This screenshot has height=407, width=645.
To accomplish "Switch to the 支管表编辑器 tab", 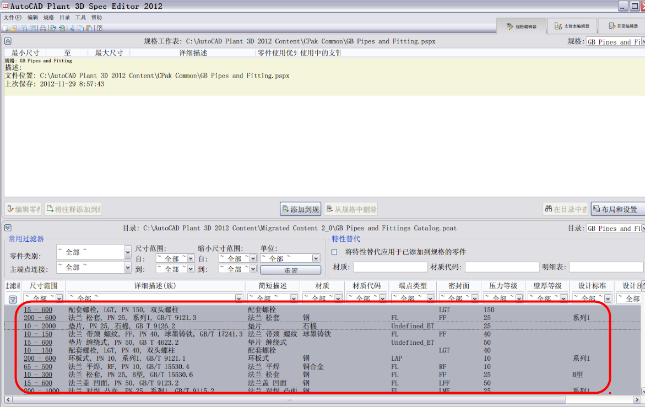I will click(572, 26).
